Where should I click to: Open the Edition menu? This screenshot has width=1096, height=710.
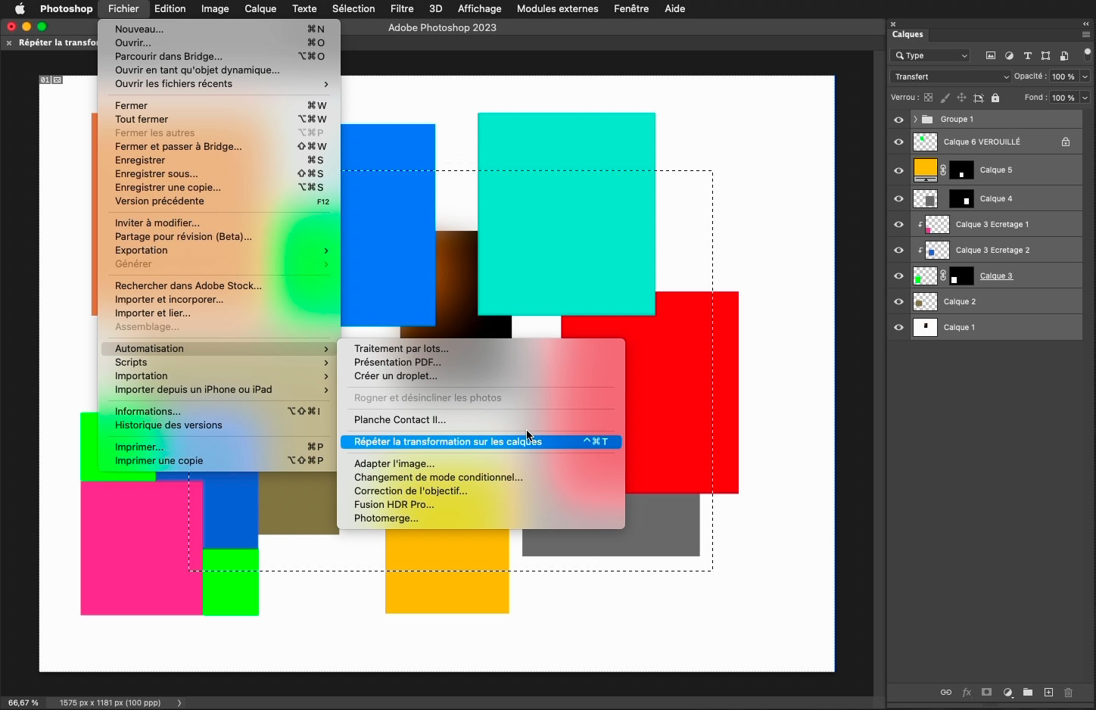pos(170,8)
